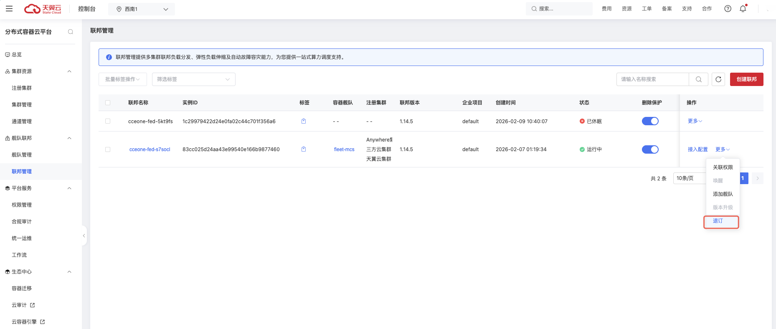Click tag icon for cceone-fed-5kt9fs
The height and width of the screenshot is (329, 776).
pos(304,121)
